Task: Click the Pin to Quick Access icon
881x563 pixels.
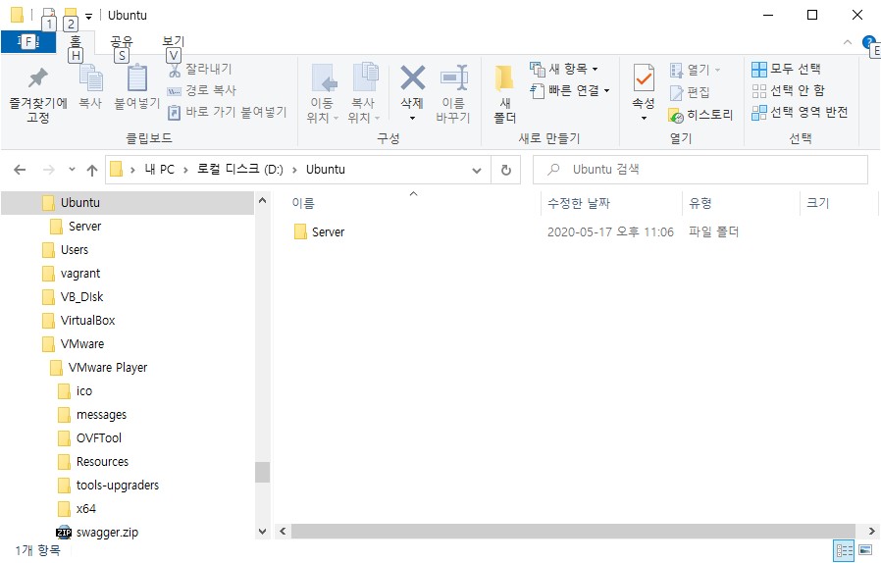Action: click(37, 78)
